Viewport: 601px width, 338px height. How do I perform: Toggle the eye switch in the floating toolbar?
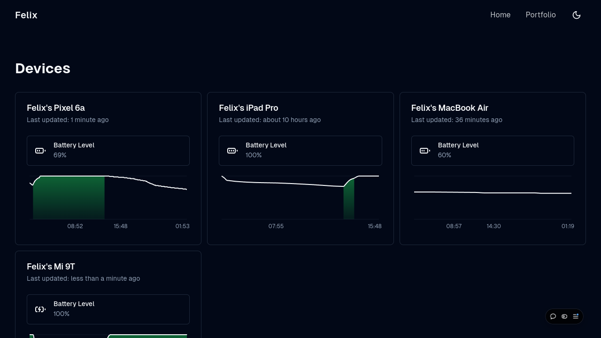[564, 316]
